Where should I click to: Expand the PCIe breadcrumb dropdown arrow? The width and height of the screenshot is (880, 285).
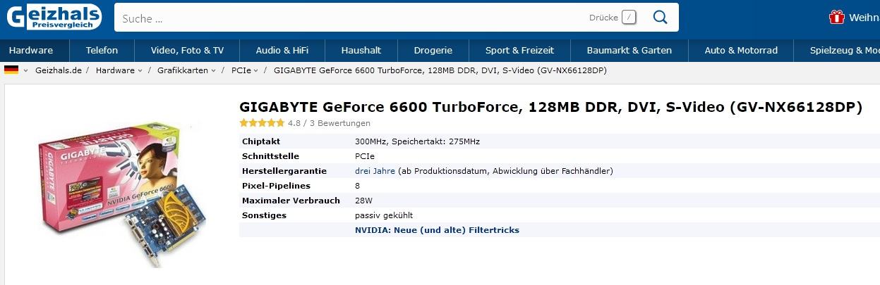(256, 70)
